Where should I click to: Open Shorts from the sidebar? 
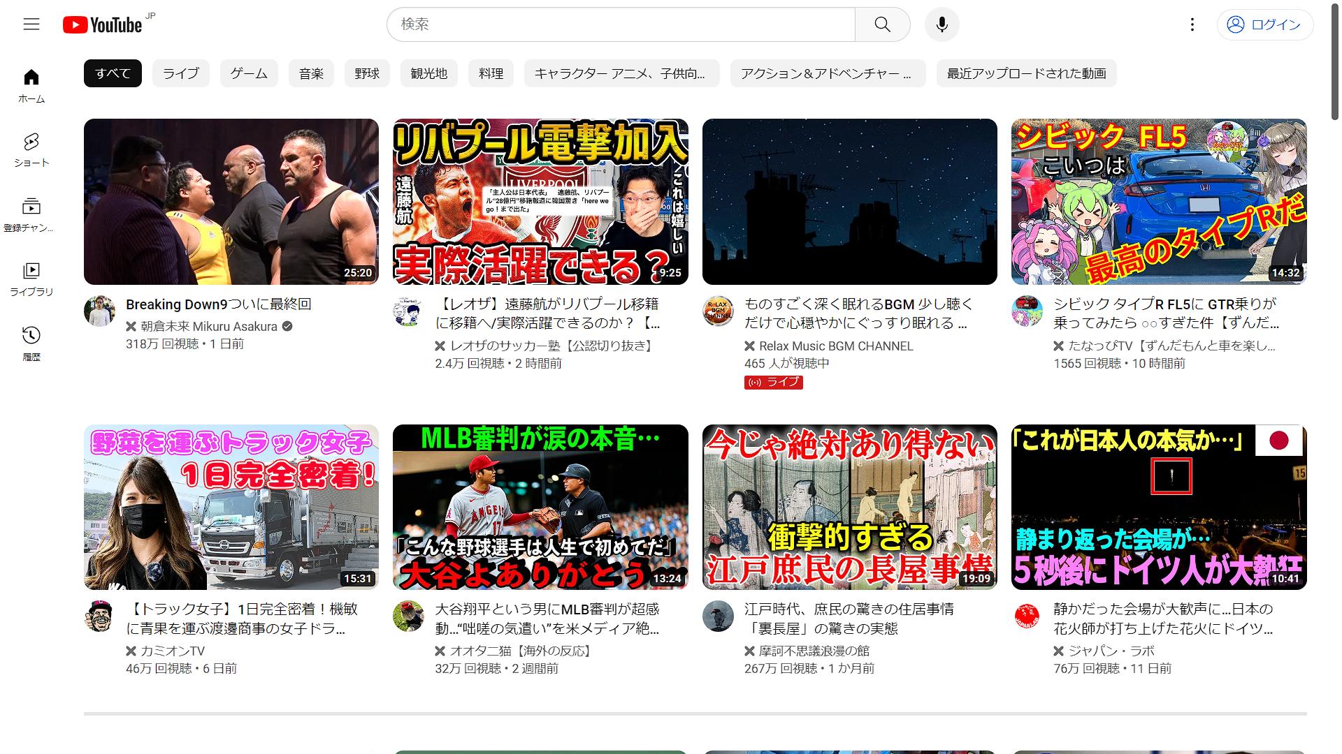31,150
